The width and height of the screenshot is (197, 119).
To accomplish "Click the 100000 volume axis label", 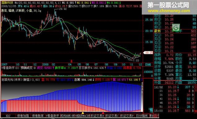I will [148, 72].
